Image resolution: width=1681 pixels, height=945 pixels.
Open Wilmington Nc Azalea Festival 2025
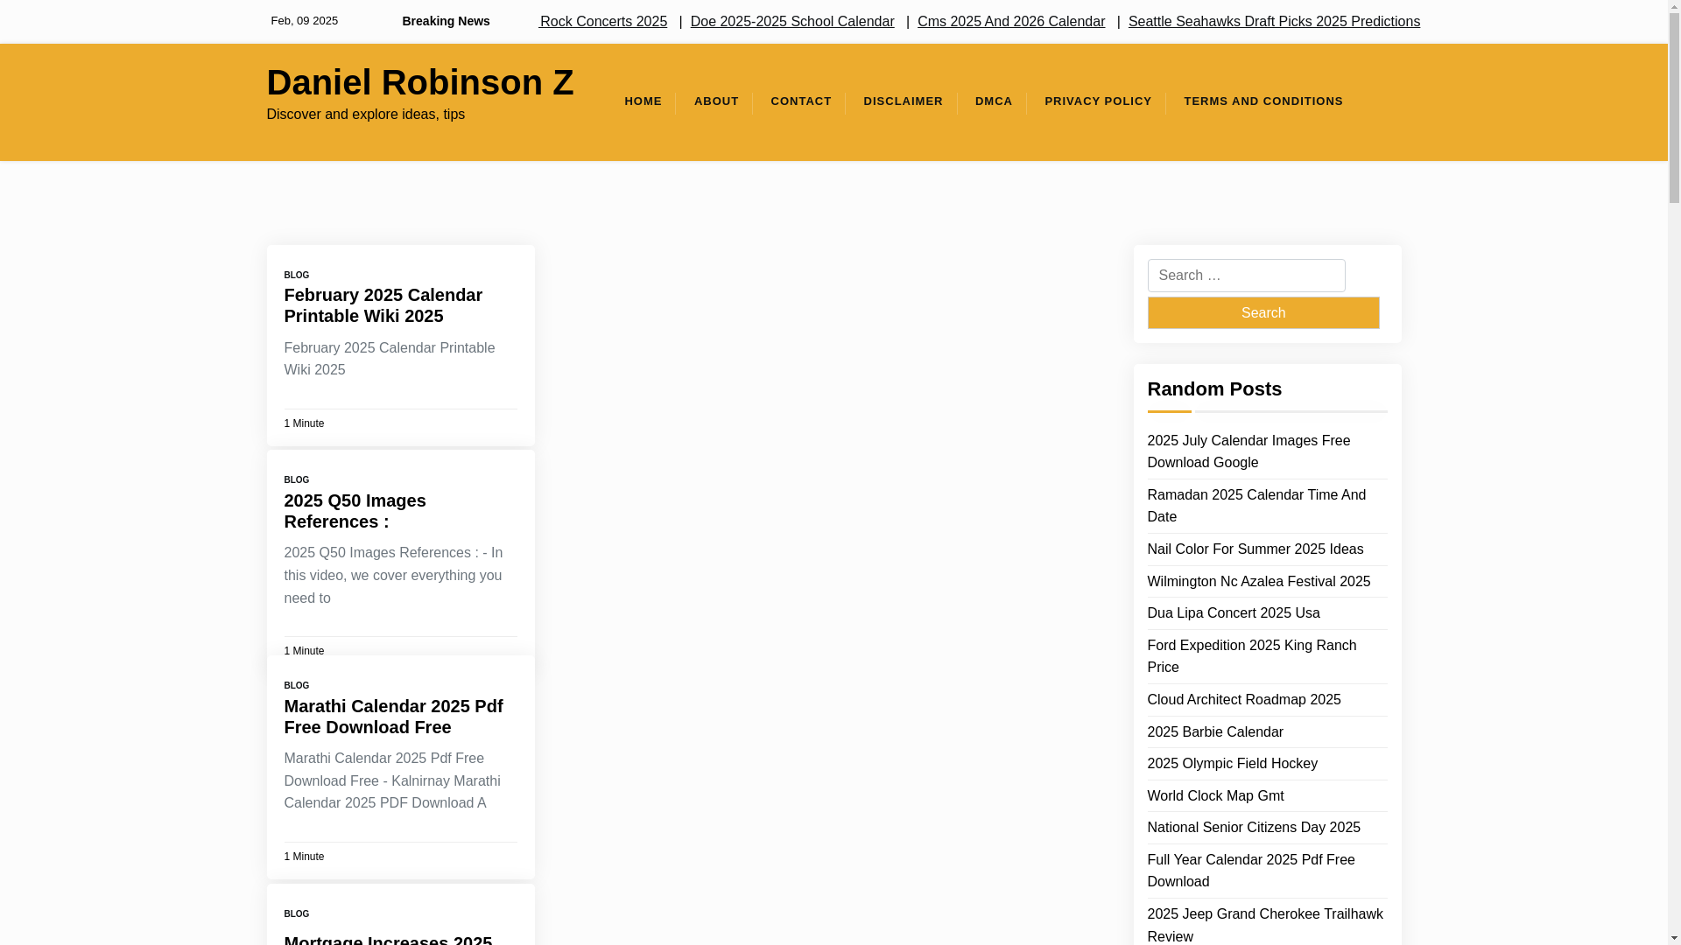(1258, 582)
